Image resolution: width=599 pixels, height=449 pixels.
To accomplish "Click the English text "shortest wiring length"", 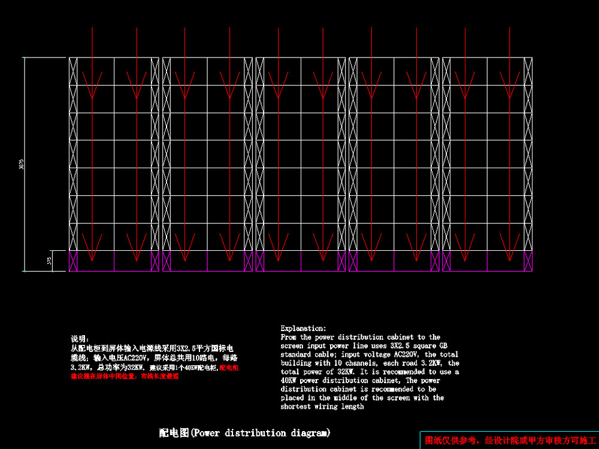I will [x=322, y=406].
